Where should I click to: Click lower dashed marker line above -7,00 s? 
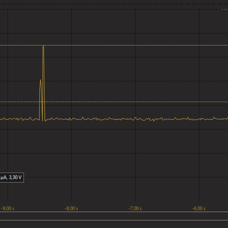tap(135, 102)
